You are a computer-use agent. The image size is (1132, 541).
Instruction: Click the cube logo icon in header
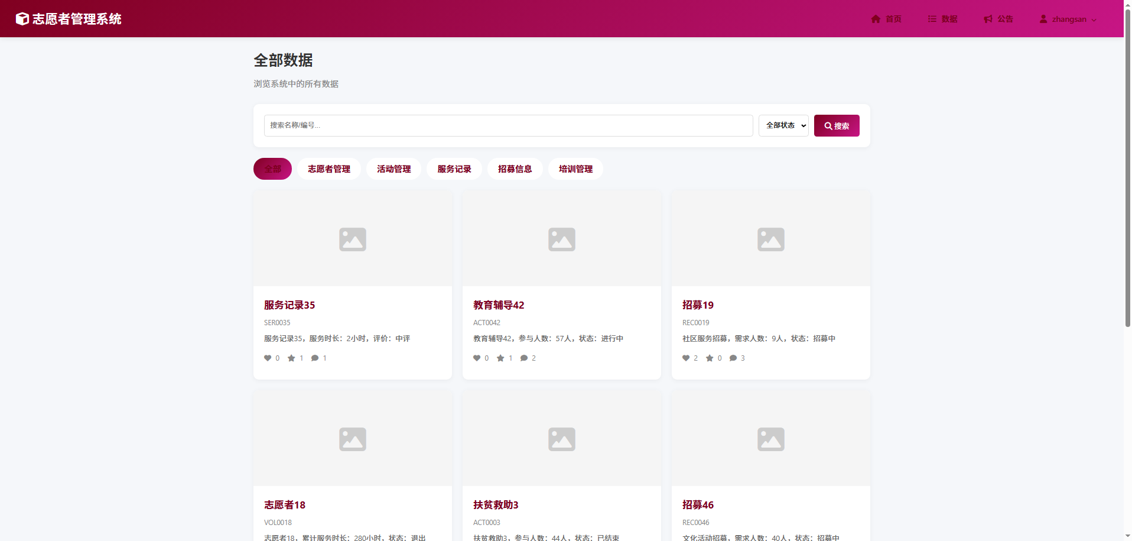click(x=22, y=19)
